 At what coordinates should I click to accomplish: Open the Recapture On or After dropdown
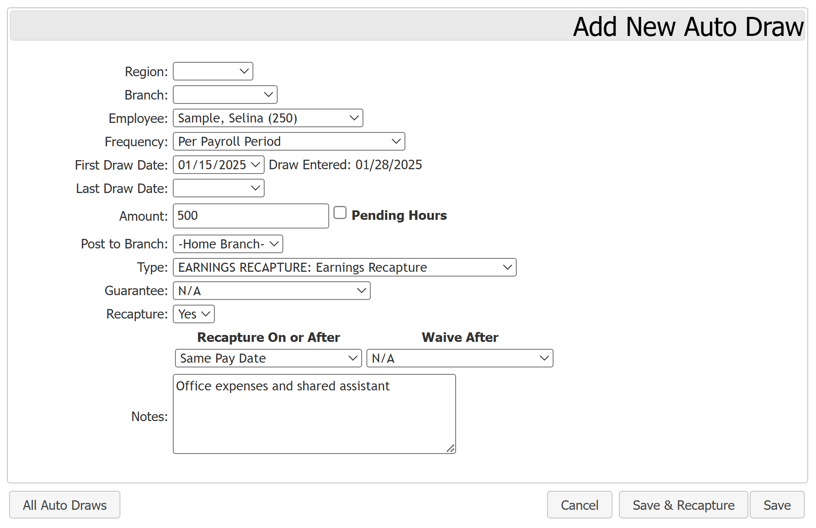tap(269, 358)
